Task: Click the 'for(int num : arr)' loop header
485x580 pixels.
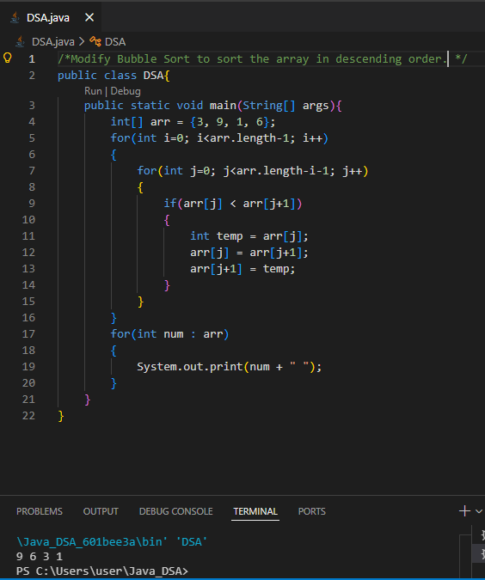Action: pyautogui.click(x=169, y=334)
